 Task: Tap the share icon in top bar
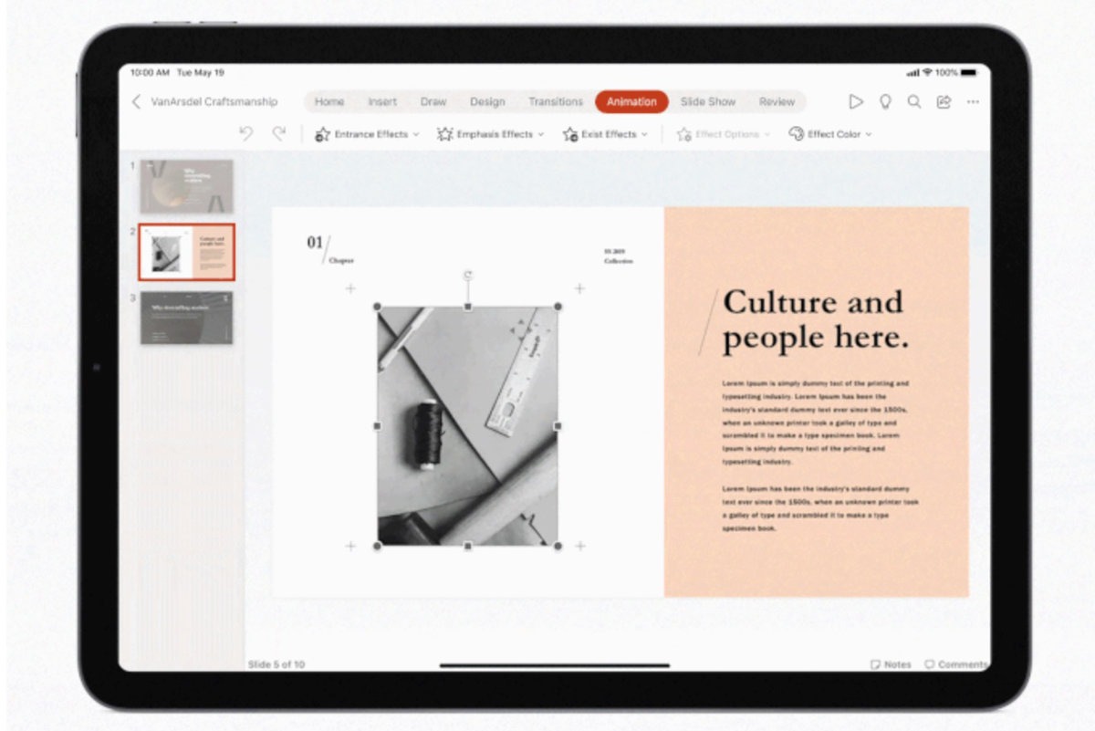[944, 102]
